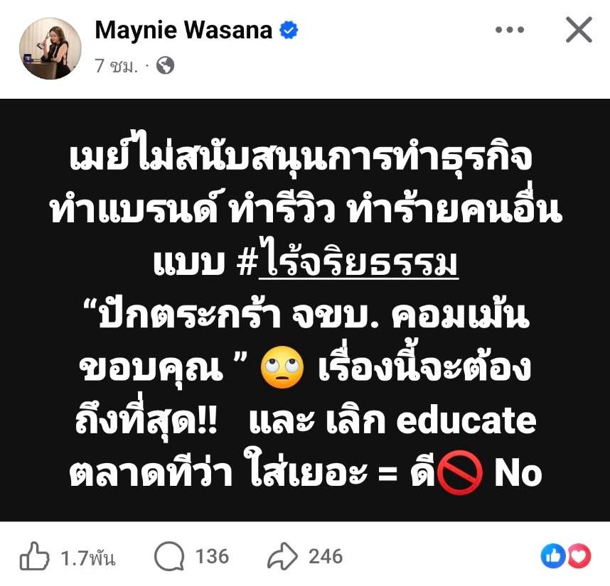Click the rolling-eyes emoji in post
This screenshot has height=586, width=610.
282,367
